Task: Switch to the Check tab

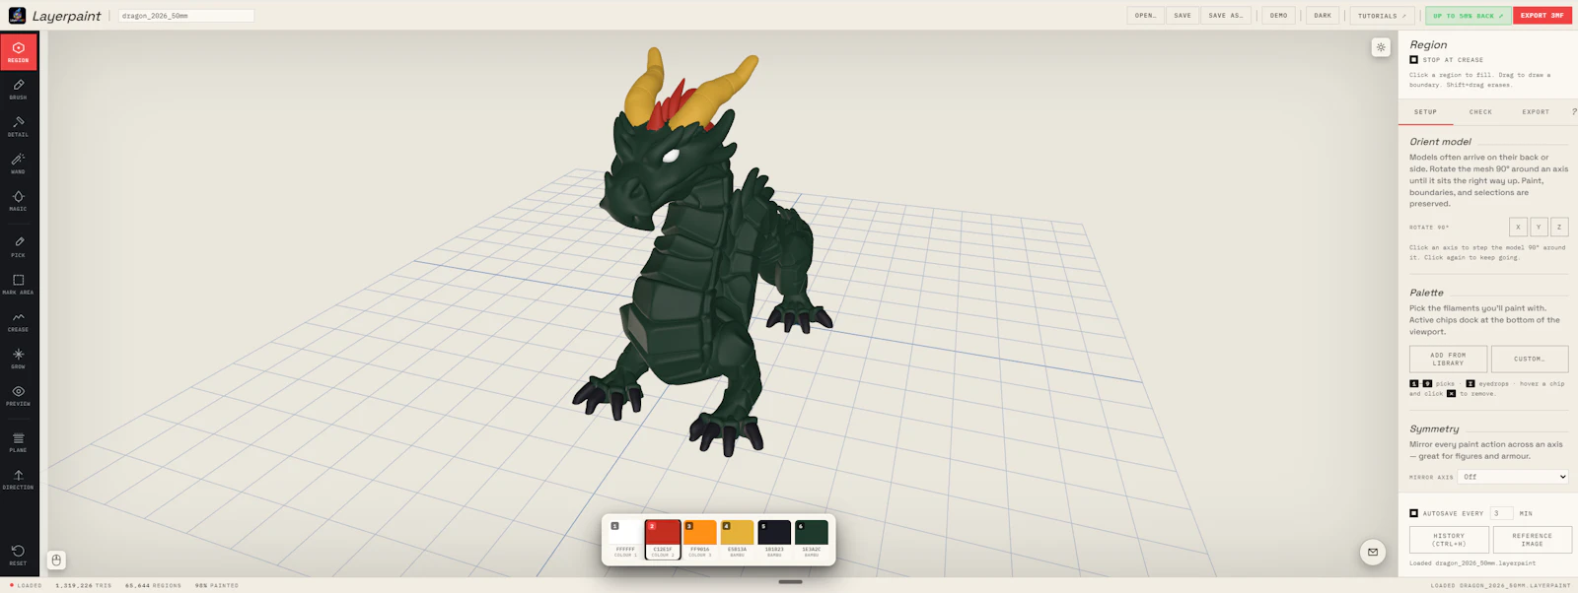Action: tap(1480, 112)
